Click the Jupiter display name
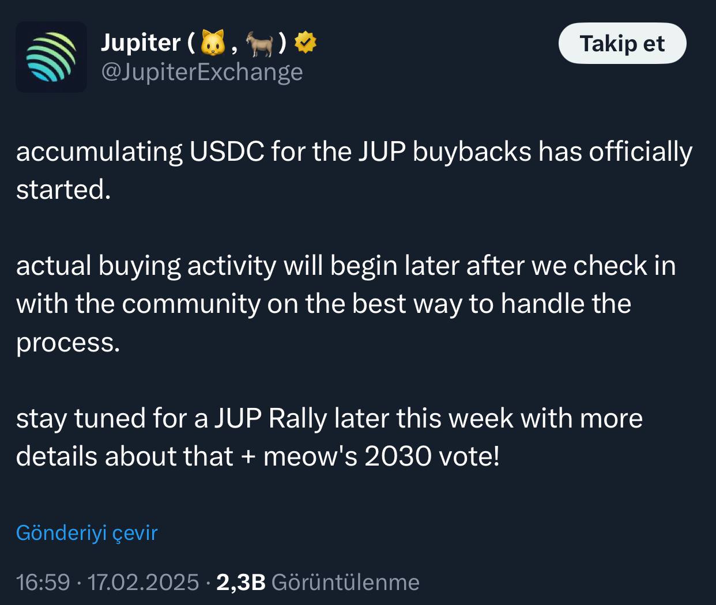Screen dimensions: 716x605 pyautogui.click(x=141, y=43)
